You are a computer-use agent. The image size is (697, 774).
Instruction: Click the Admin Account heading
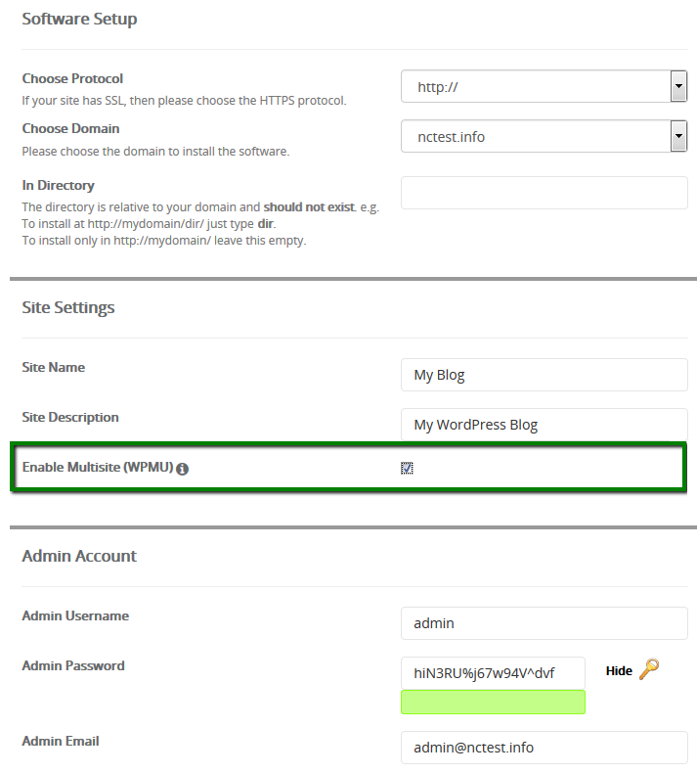point(79,557)
